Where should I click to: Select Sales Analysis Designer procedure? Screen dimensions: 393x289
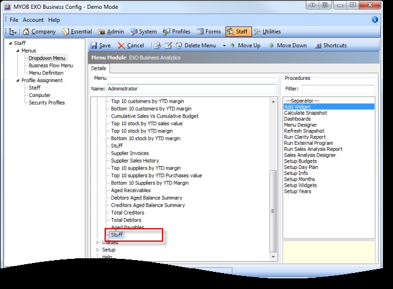(310, 155)
